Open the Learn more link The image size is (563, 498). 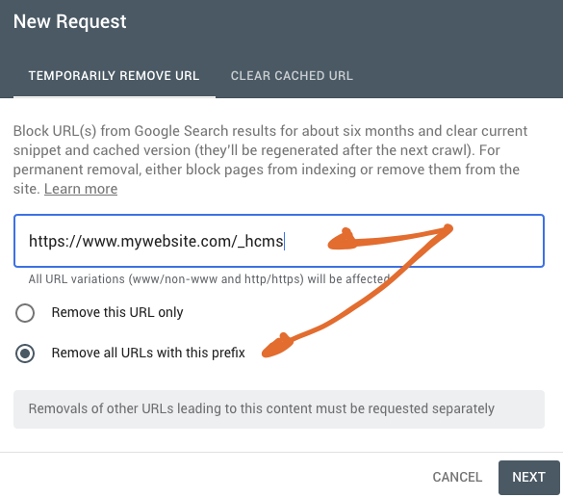click(81, 189)
